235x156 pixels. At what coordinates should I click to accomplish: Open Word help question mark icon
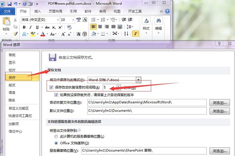pos(167,11)
